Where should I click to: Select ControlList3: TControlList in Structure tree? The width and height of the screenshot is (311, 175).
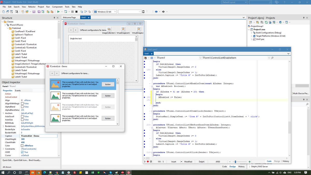click(26, 67)
